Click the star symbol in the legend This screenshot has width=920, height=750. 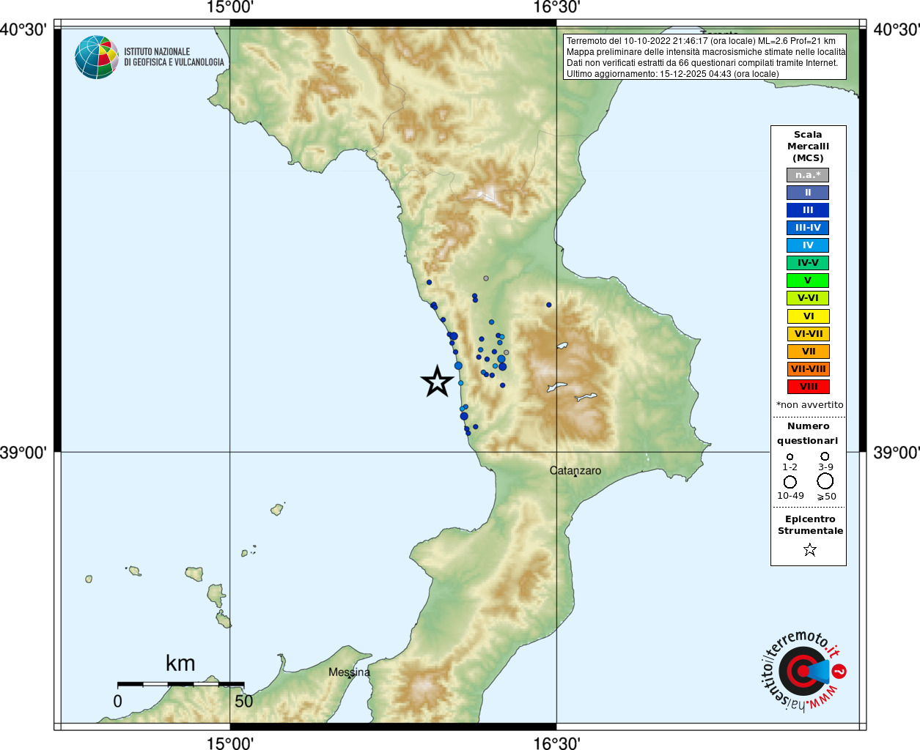click(809, 549)
